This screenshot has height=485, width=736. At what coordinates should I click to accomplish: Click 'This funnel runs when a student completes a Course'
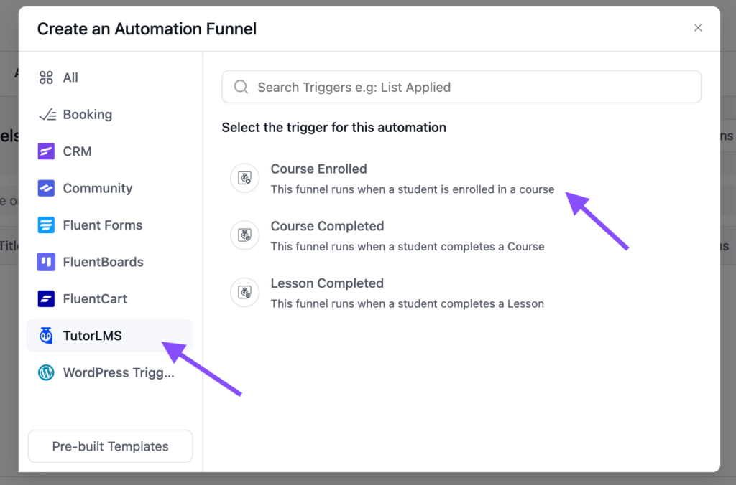click(408, 247)
